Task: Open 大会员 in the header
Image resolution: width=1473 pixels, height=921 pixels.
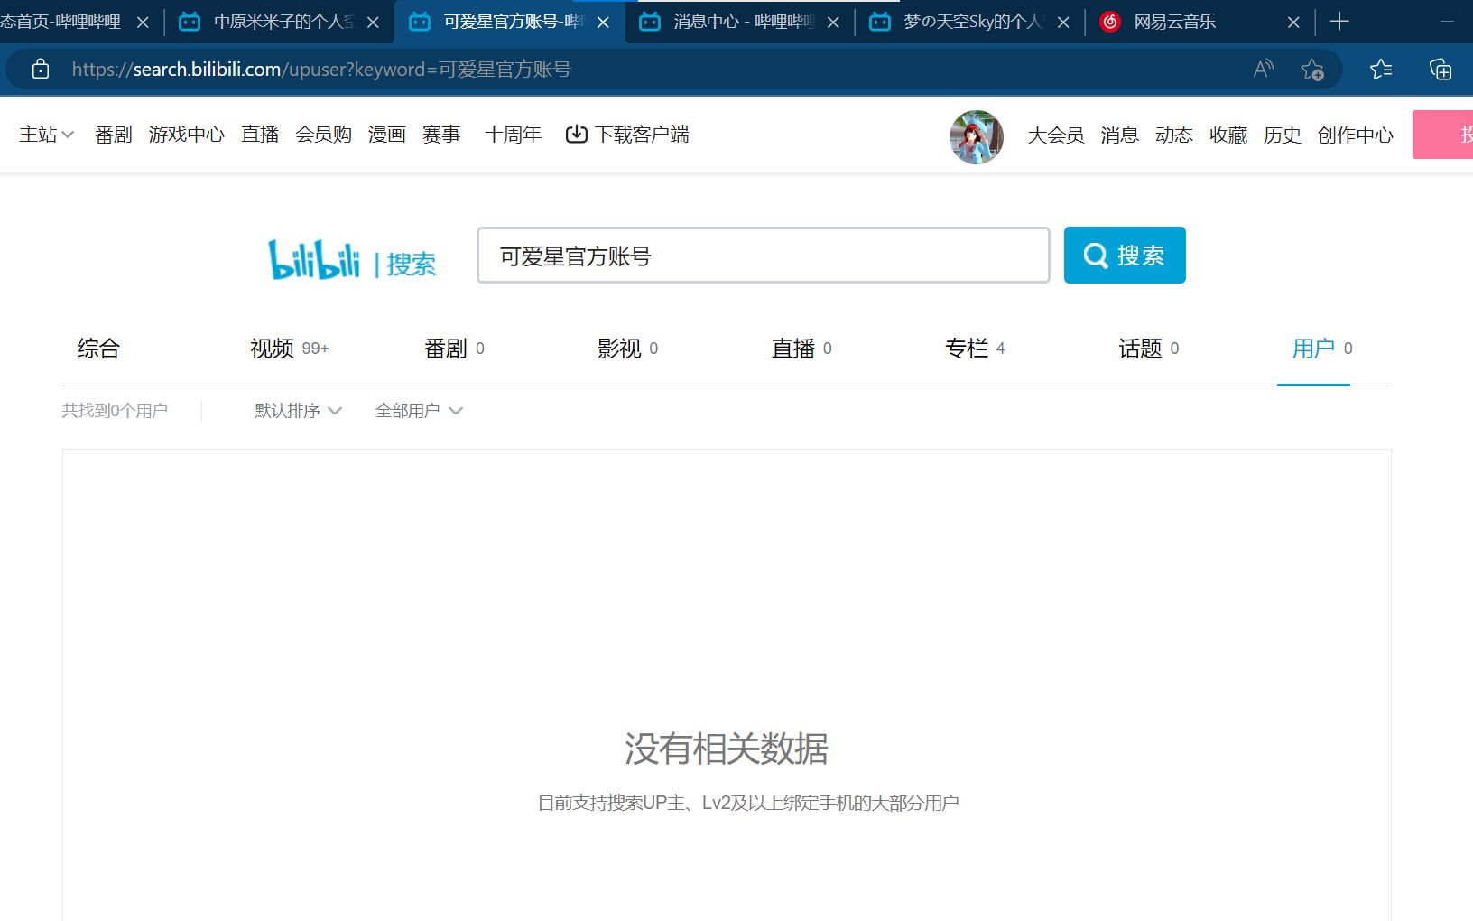Action: 1056,135
